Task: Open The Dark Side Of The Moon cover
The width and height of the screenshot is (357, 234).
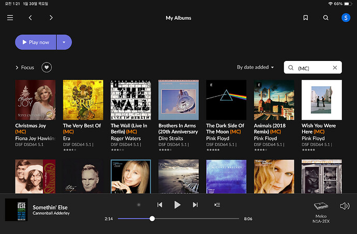Action: 226,100
